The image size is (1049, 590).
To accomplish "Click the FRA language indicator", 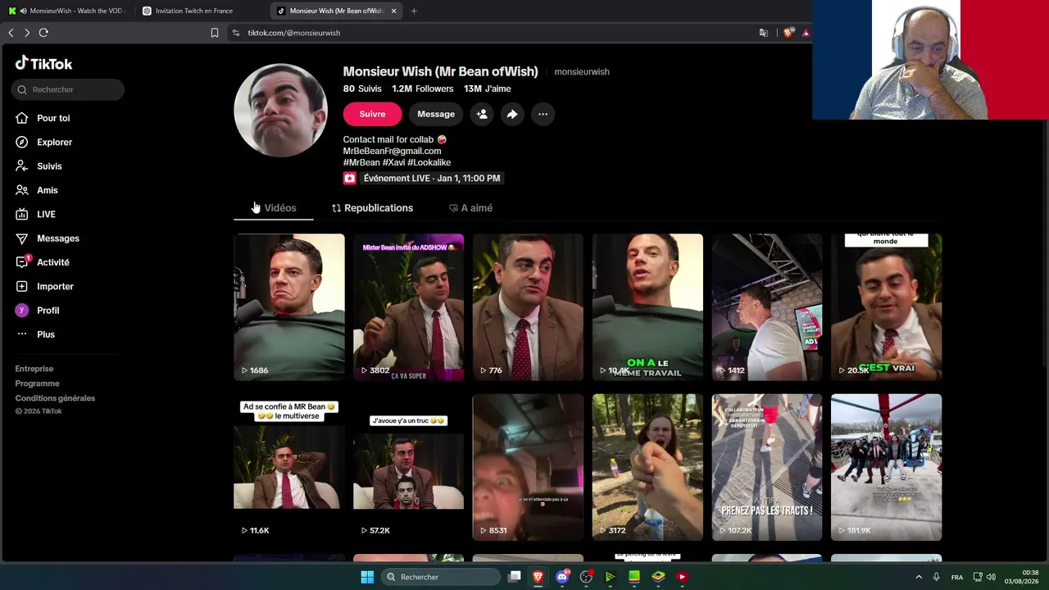I will point(957,577).
